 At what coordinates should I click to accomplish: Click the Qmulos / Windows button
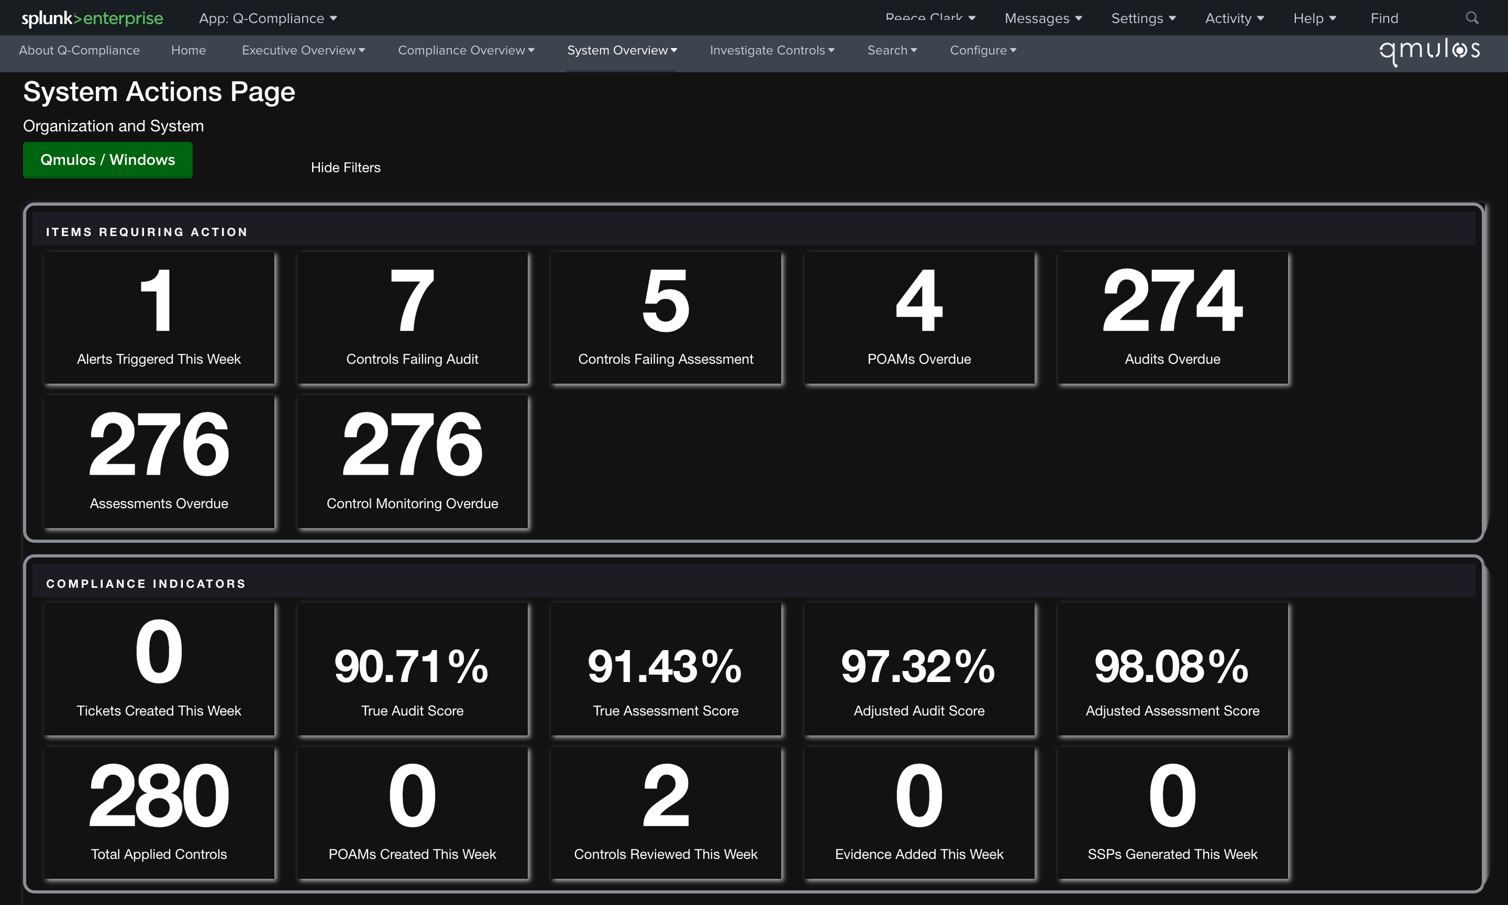(x=107, y=160)
